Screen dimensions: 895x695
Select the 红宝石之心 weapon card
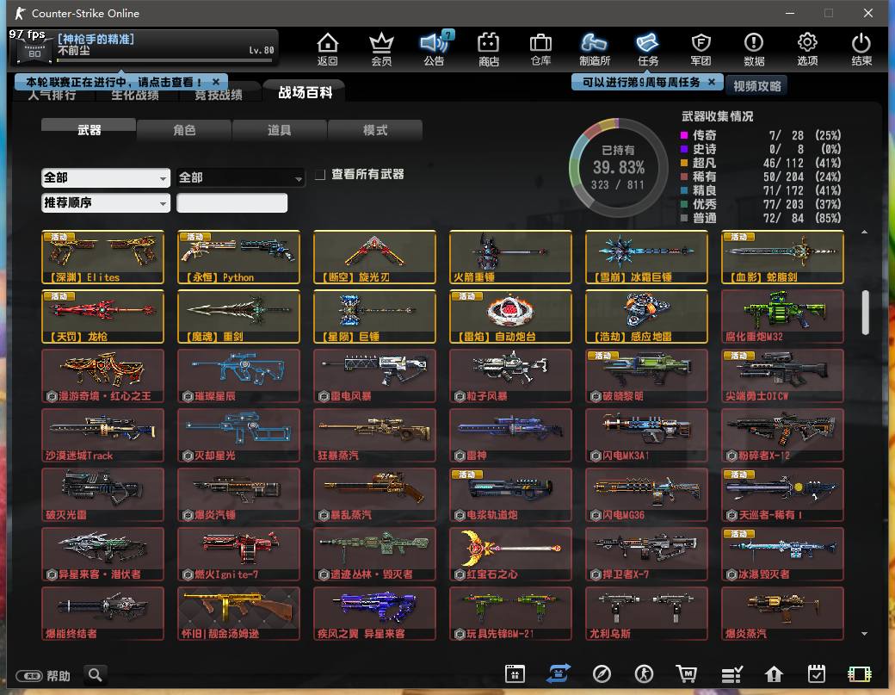coord(510,554)
